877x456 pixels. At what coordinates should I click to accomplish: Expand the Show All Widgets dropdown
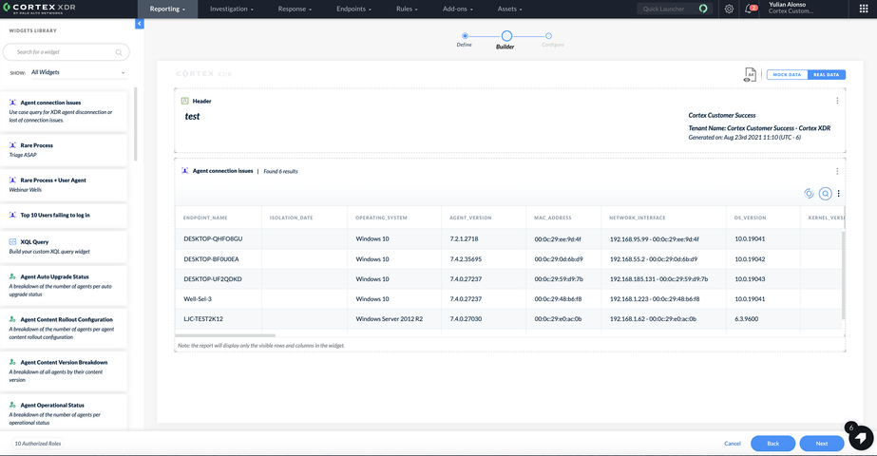77,73
